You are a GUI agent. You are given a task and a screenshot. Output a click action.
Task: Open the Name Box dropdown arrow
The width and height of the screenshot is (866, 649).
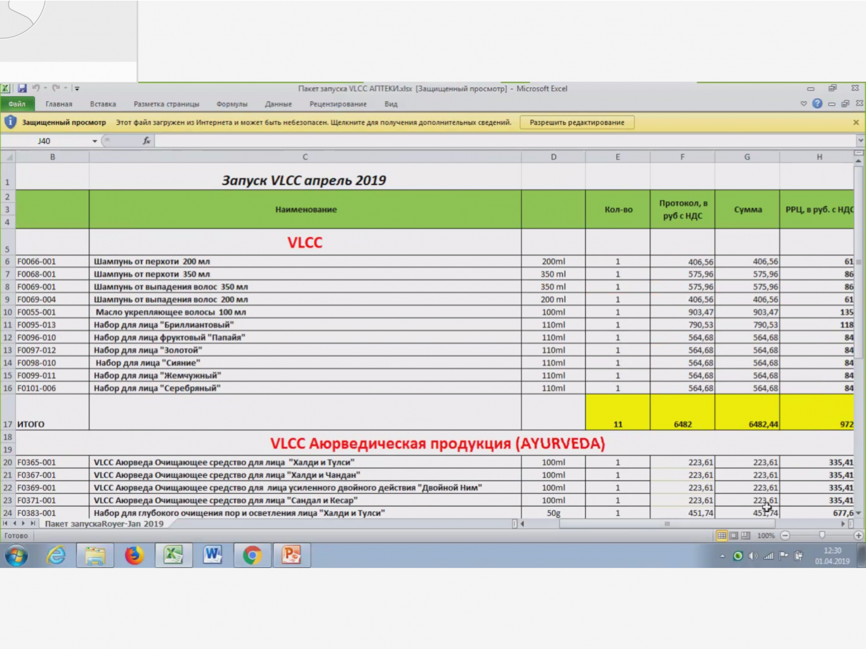point(95,141)
